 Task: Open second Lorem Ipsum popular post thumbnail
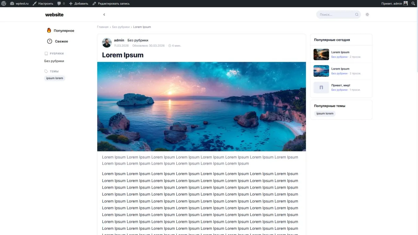point(321,71)
